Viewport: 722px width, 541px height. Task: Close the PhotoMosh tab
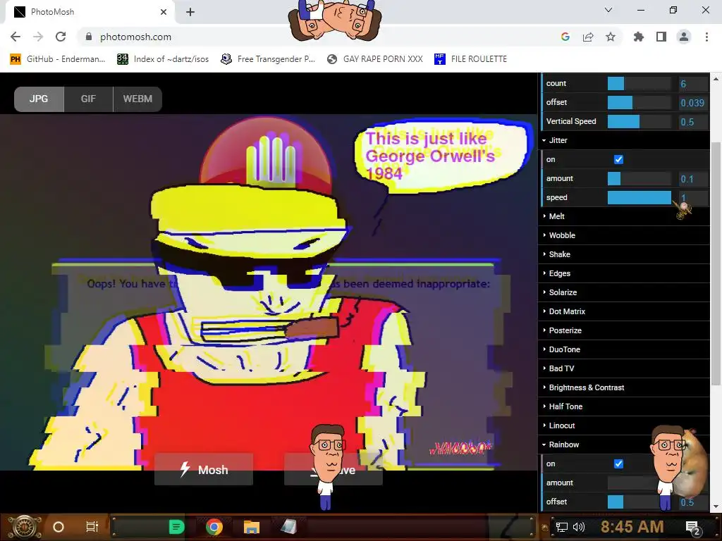164,12
